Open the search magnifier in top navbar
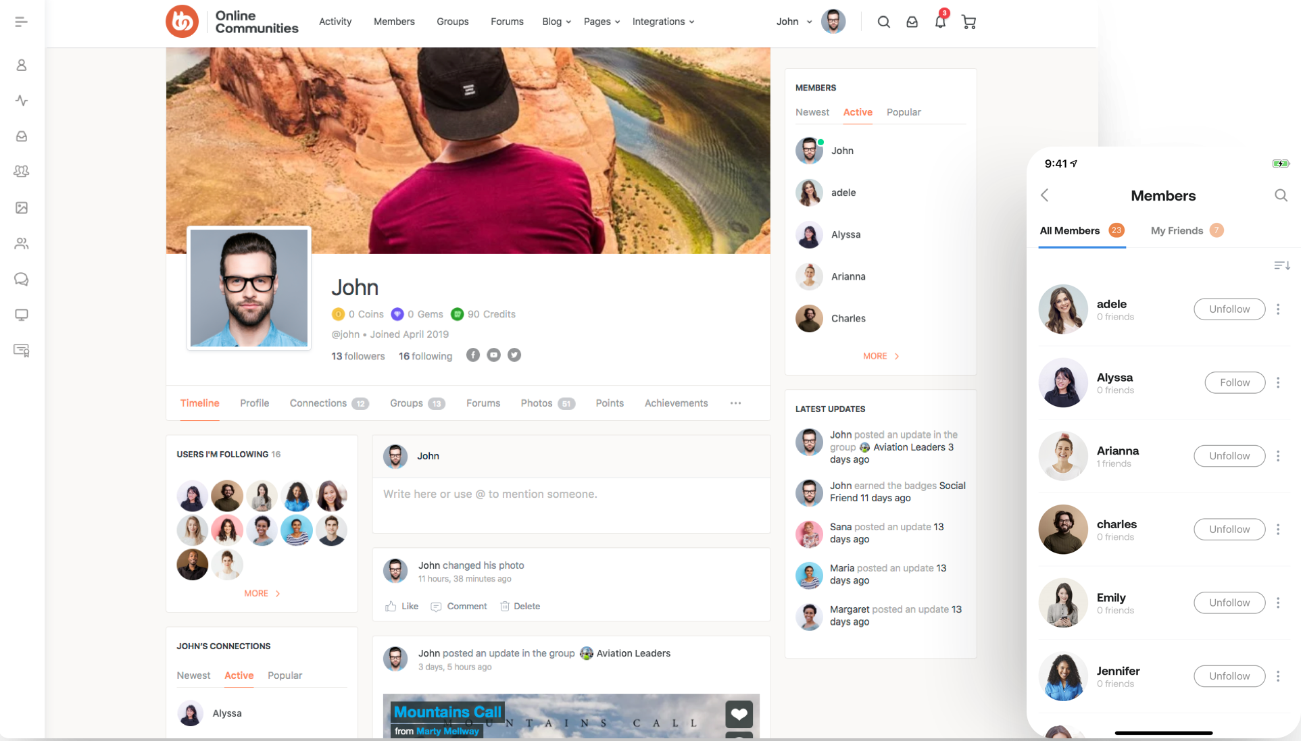 coord(883,22)
